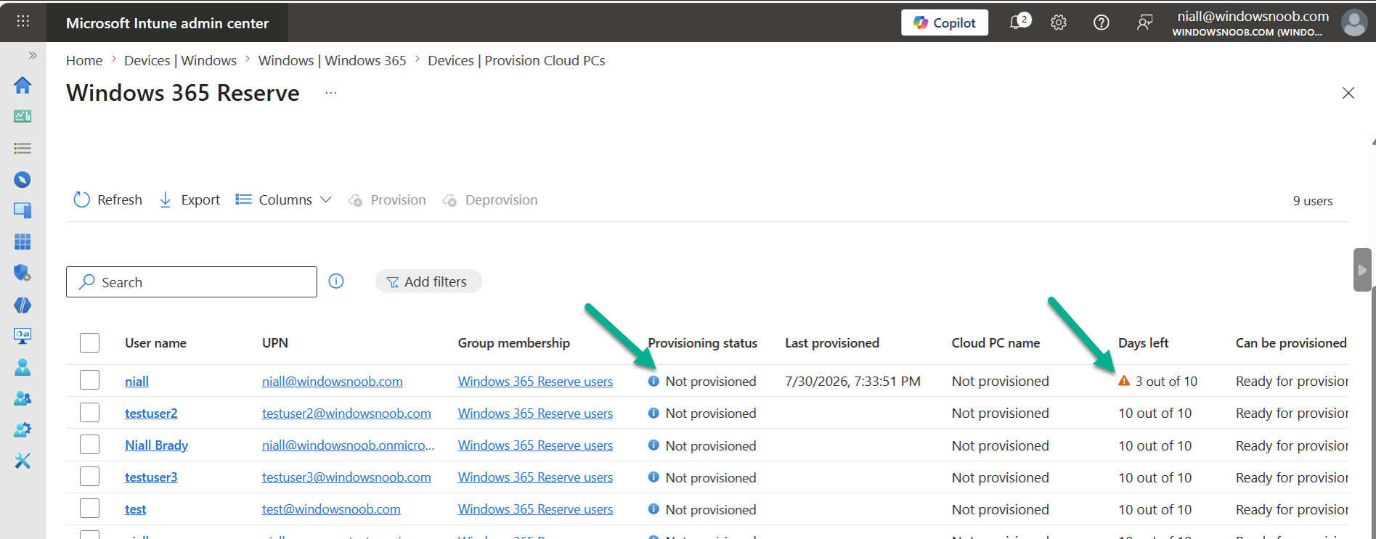This screenshot has width=1376, height=539.
Task: Click the Refresh toolbar command
Action: click(108, 199)
